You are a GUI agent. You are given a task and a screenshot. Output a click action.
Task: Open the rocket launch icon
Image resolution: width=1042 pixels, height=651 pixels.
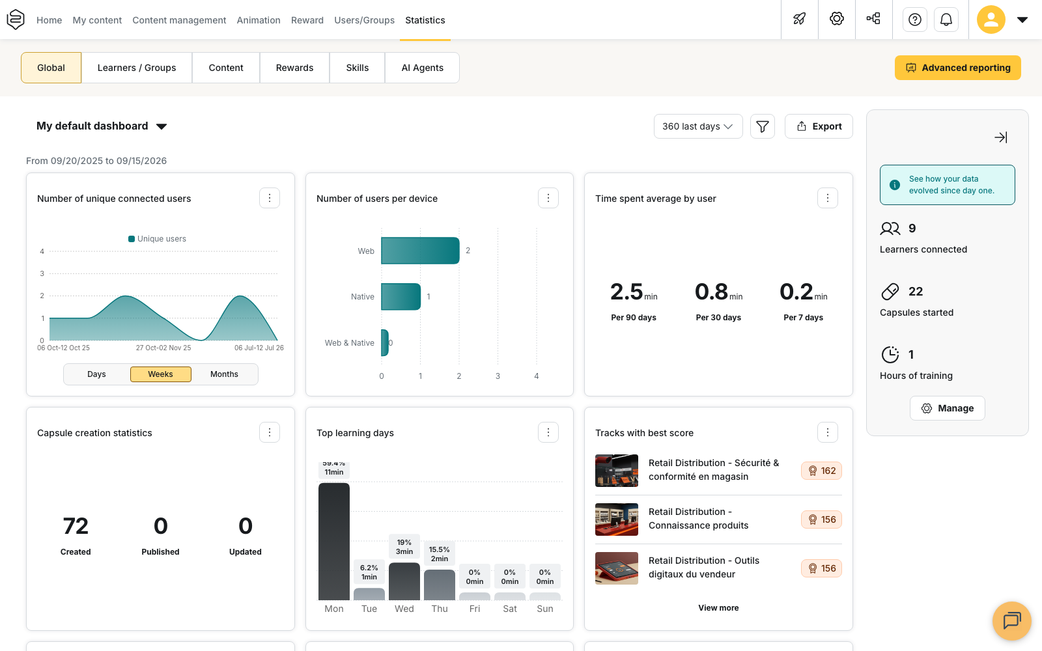point(800,19)
